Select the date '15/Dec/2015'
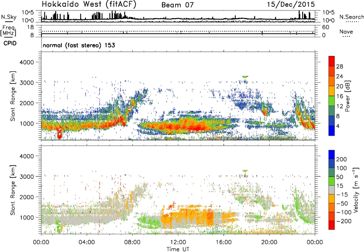364x252 pixels. coord(291,5)
